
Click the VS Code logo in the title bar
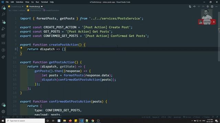click(x=2, y=2)
